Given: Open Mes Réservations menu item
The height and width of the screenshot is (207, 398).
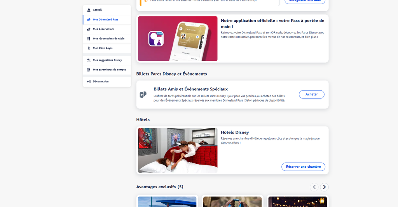Looking at the screenshot, I should point(107,29).
